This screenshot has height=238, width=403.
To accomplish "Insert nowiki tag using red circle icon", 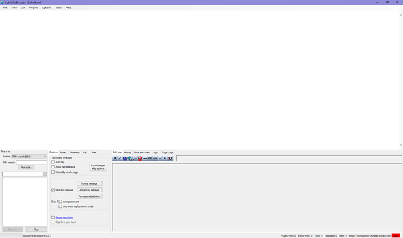I will coord(140,158).
